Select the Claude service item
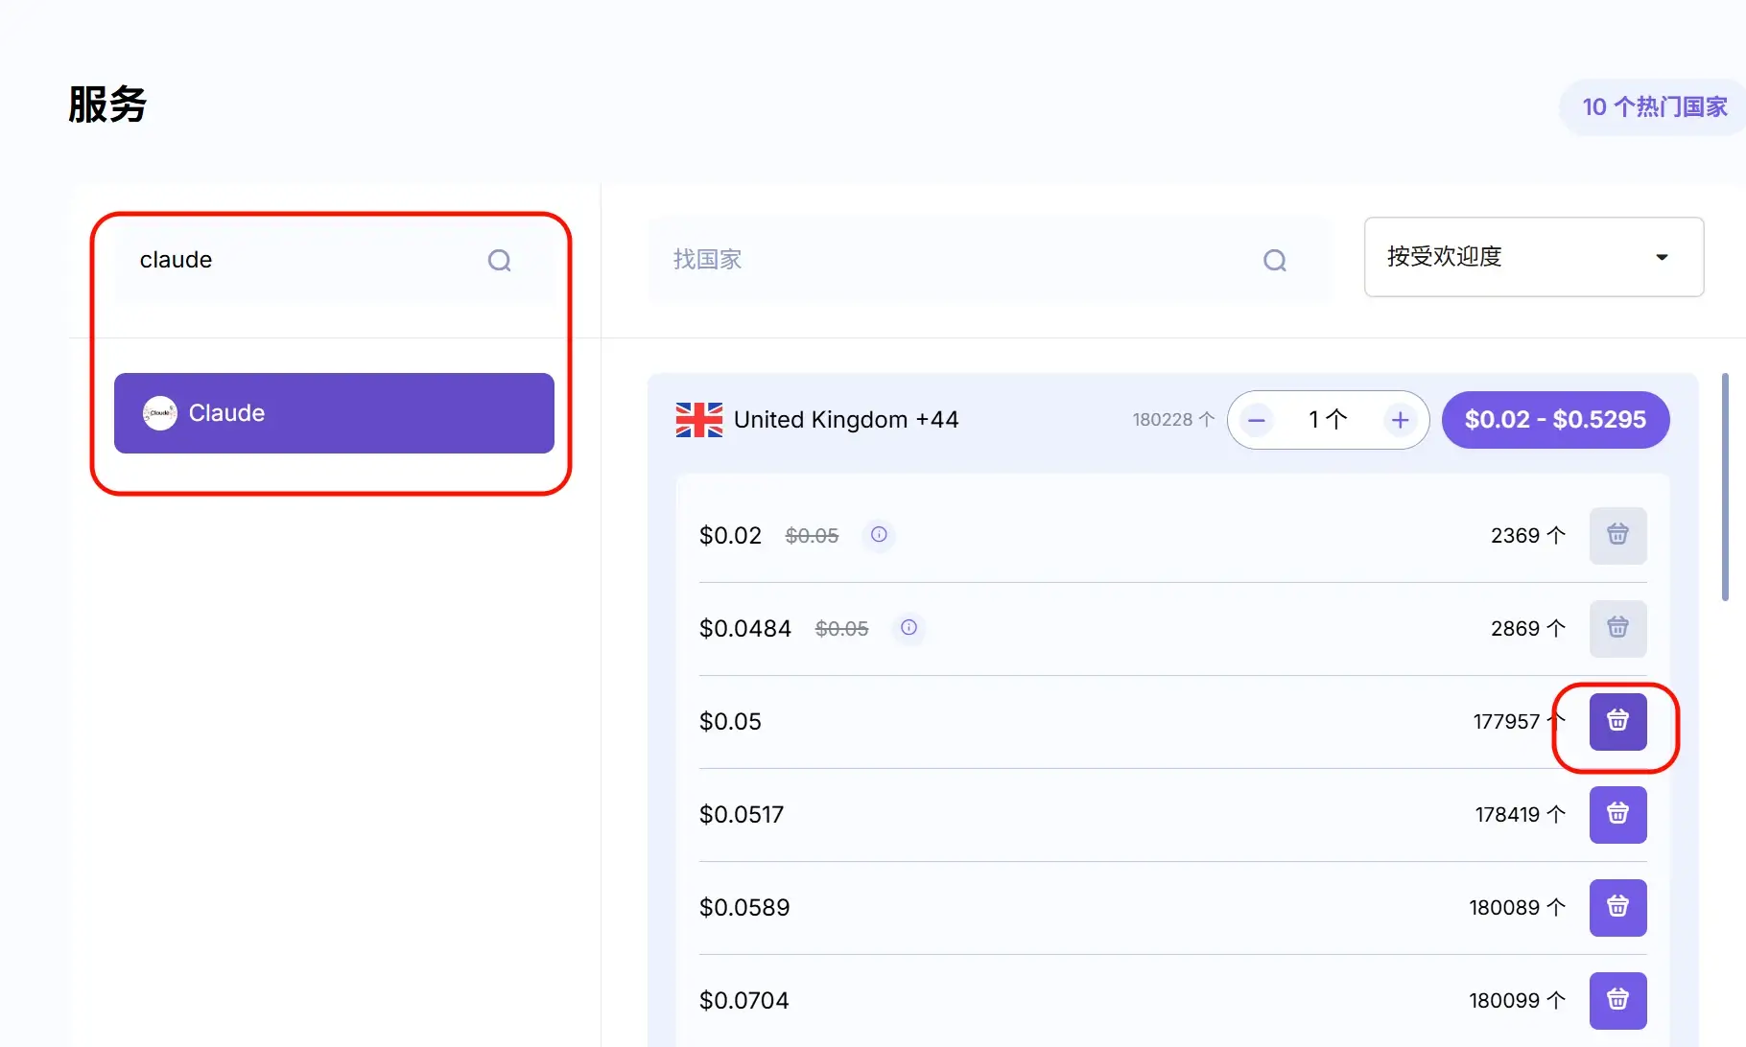The width and height of the screenshot is (1746, 1047). point(334,413)
